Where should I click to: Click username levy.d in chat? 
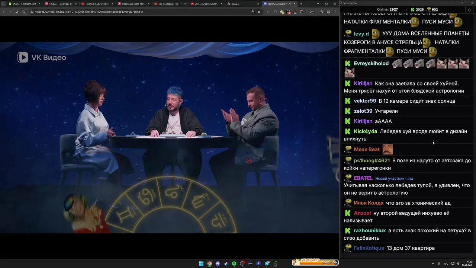361,34
